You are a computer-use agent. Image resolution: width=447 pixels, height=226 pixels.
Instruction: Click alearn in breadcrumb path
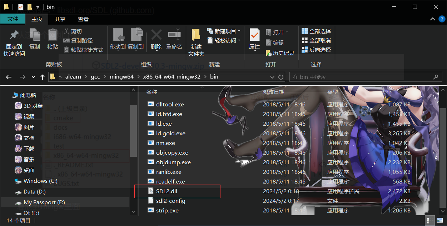pyautogui.click(x=73, y=77)
